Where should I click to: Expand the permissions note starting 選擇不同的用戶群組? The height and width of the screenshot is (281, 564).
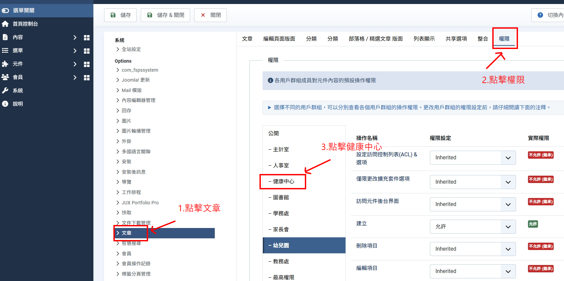click(x=413, y=108)
